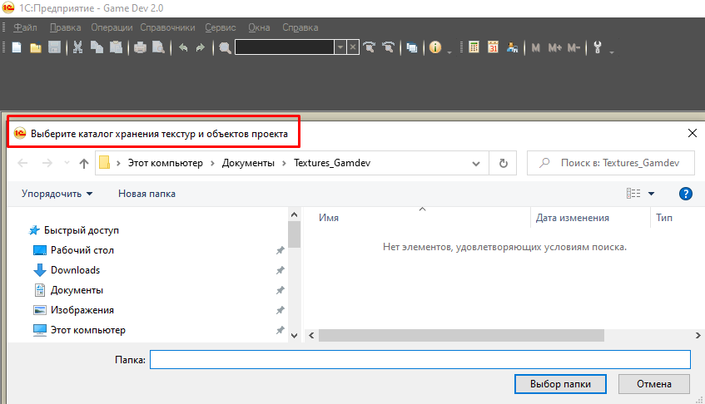Select Быстрый доступ in the navigation pane

[x=82, y=230]
